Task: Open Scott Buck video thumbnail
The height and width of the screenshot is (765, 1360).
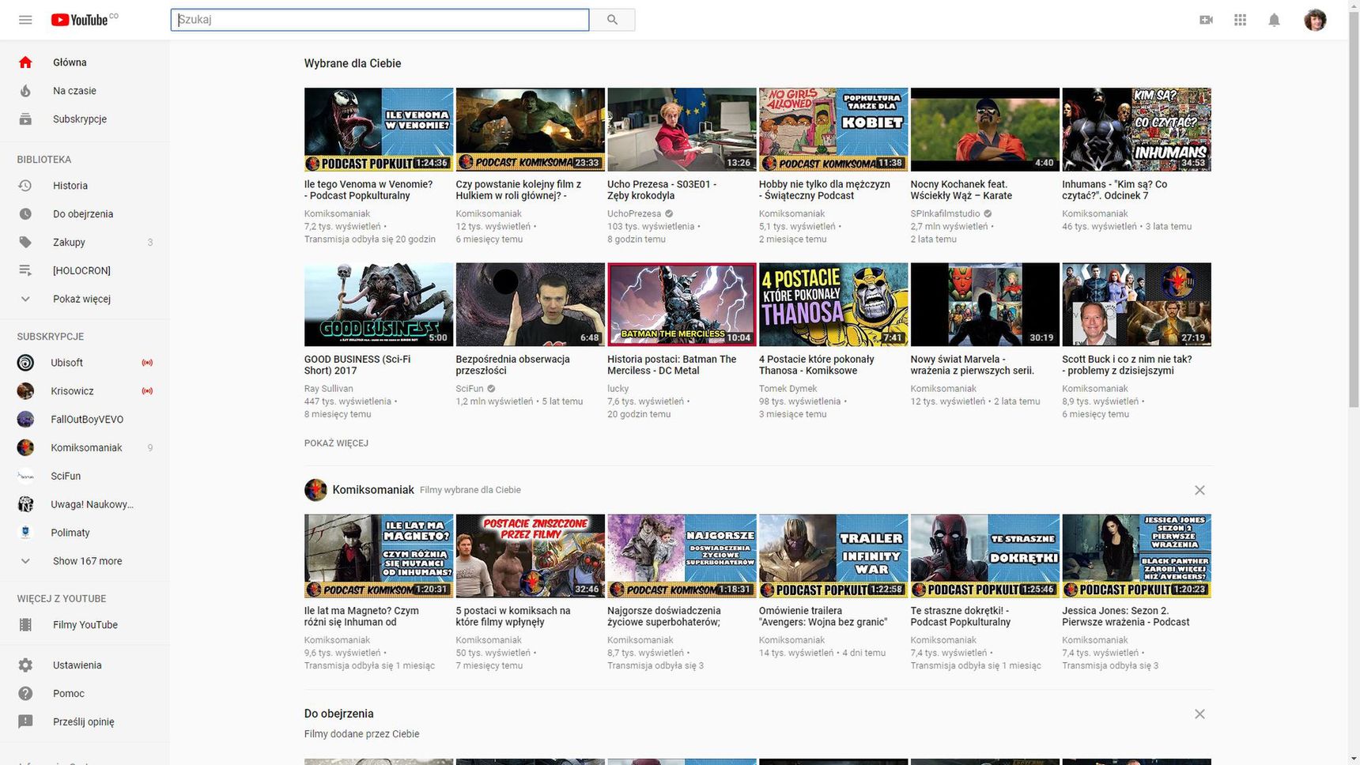Action: click(x=1136, y=304)
